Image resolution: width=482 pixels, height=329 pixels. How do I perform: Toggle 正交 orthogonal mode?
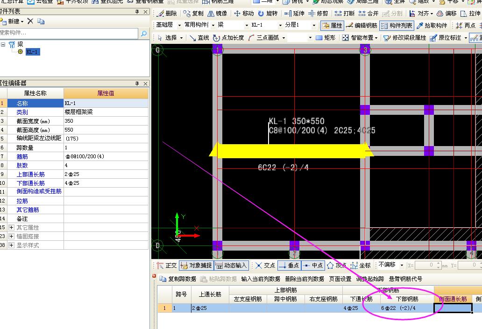[167, 266]
